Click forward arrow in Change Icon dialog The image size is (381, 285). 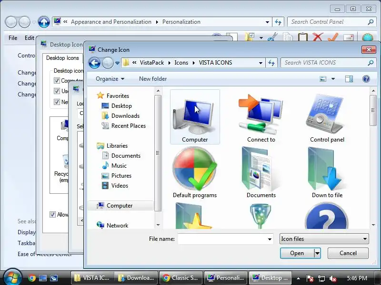tap(108, 63)
